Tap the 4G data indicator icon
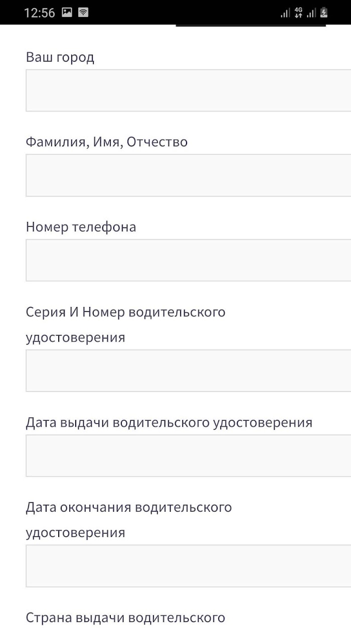Screen dimensions: 351x628 click(x=298, y=13)
